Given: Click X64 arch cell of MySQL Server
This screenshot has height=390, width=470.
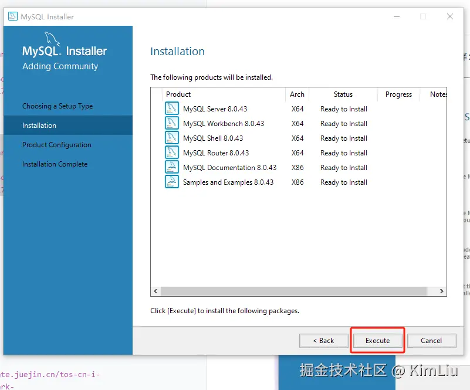Looking at the screenshot, I should click(x=297, y=108).
